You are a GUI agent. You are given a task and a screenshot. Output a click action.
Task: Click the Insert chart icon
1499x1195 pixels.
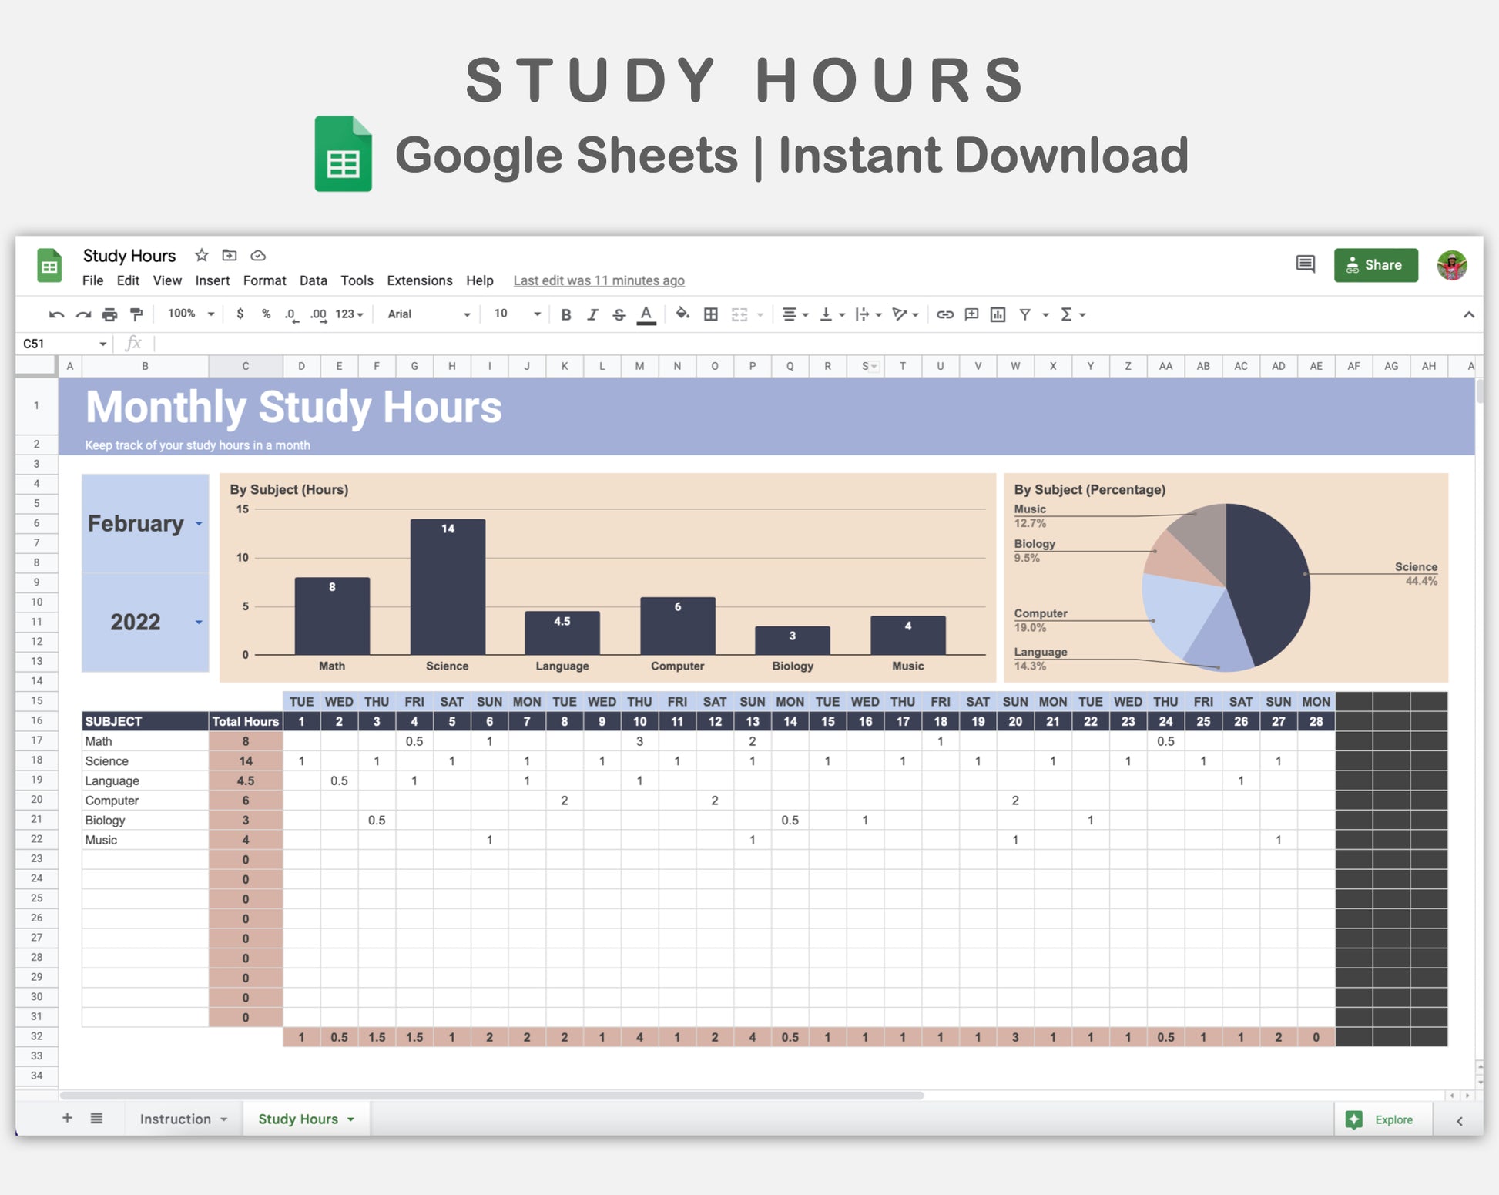point(998,314)
